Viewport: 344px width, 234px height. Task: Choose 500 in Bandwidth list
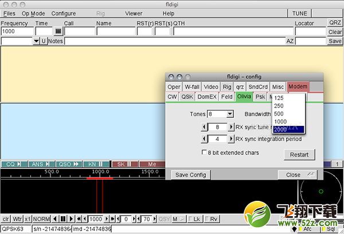coord(288,114)
